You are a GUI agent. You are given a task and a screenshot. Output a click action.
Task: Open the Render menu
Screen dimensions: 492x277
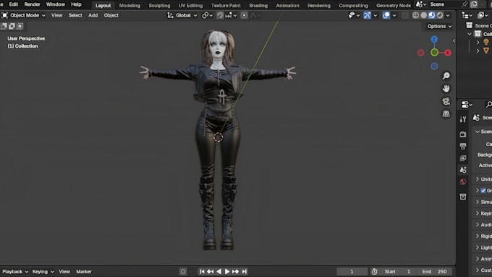pyautogui.click(x=32, y=4)
